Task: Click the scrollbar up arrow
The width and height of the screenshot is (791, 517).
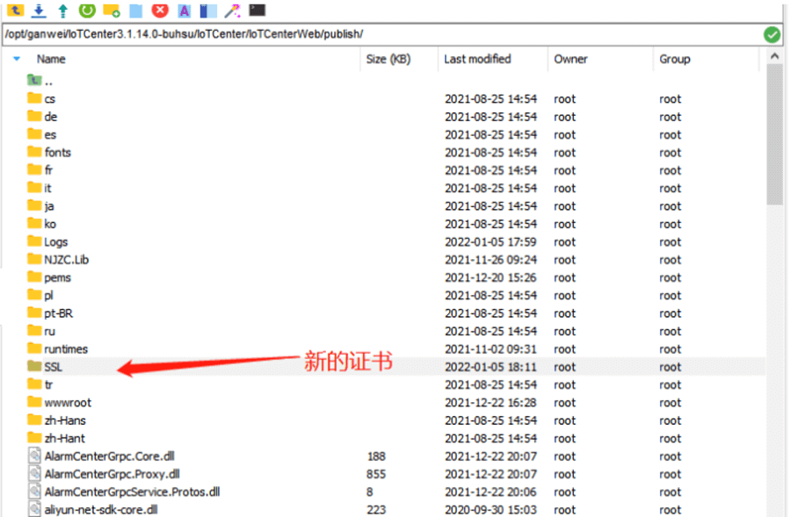Action: point(774,56)
